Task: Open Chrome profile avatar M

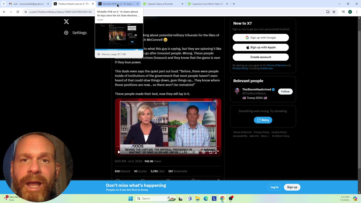Action: tap(350, 12)
